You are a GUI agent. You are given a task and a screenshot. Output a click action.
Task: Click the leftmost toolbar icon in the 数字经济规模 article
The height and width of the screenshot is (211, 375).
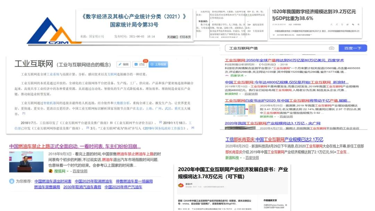coord(331,24)
